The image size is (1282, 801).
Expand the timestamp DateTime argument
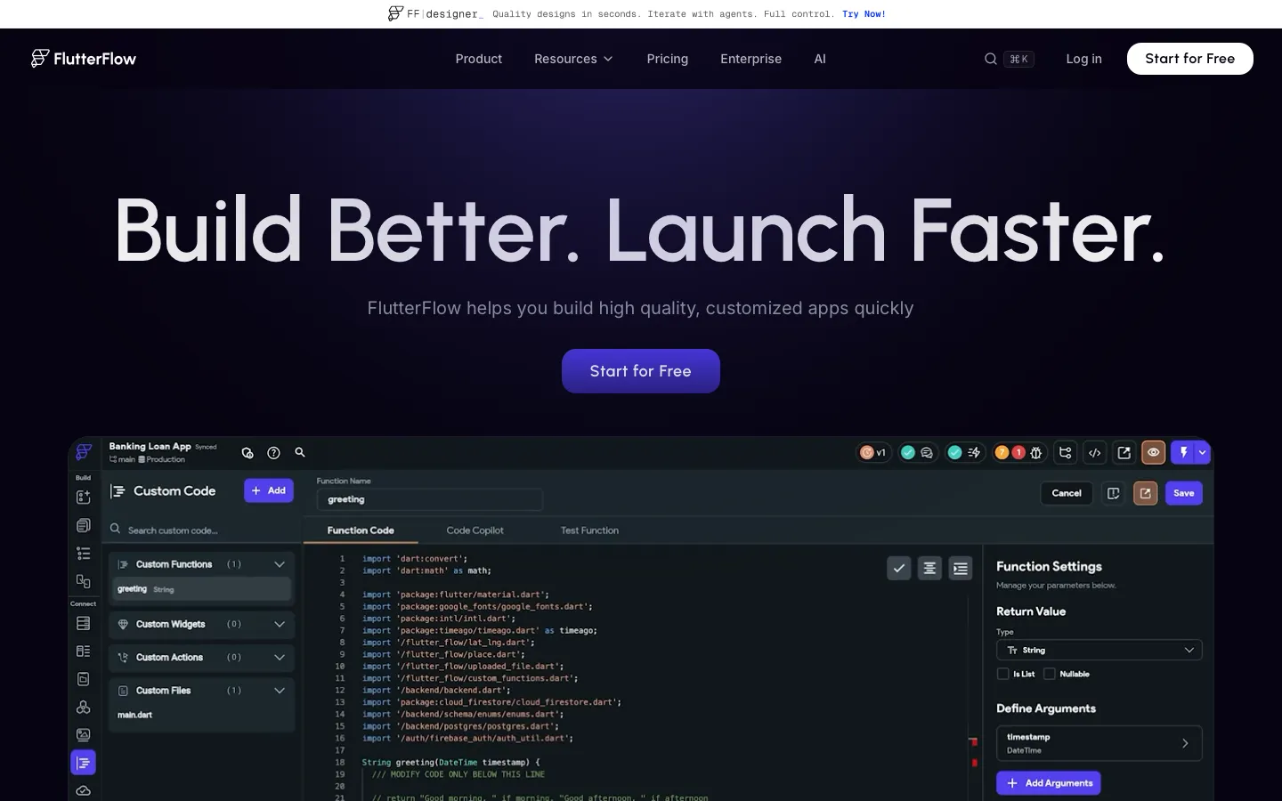[1099, 743]
